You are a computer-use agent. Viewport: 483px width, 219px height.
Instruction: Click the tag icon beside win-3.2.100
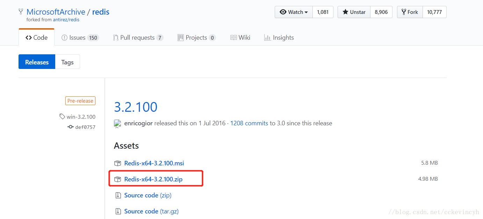tap(62, 117)
